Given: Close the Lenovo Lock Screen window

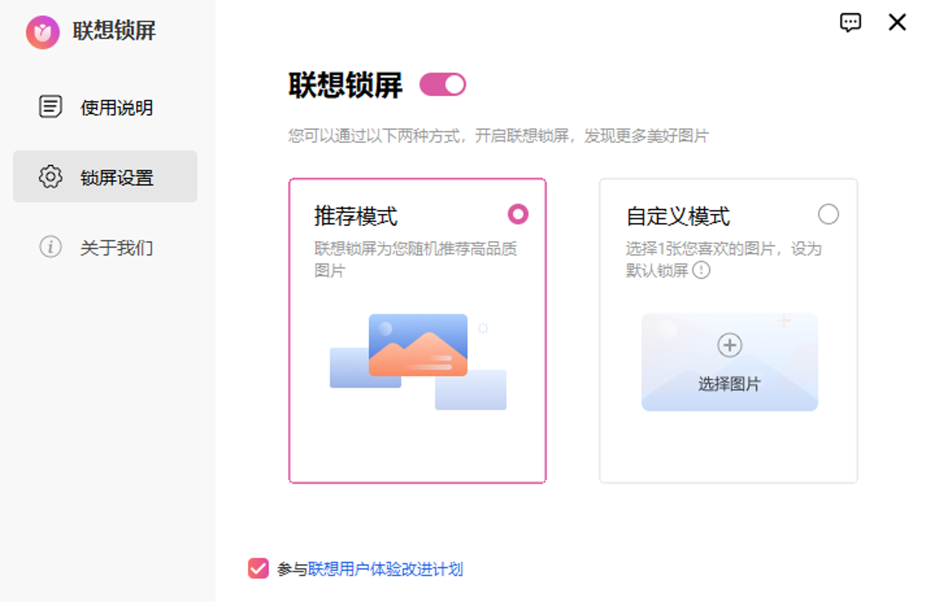Looking at the screenshot, I should [x=897, y=22].
